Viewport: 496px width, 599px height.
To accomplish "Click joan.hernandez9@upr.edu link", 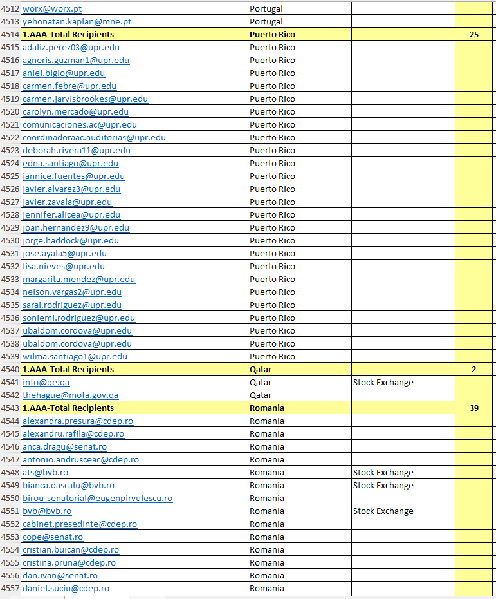I will click(76, 227).
